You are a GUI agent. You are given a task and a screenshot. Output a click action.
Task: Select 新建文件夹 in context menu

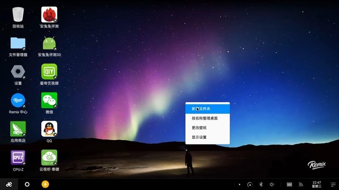(x=208, y=109)
